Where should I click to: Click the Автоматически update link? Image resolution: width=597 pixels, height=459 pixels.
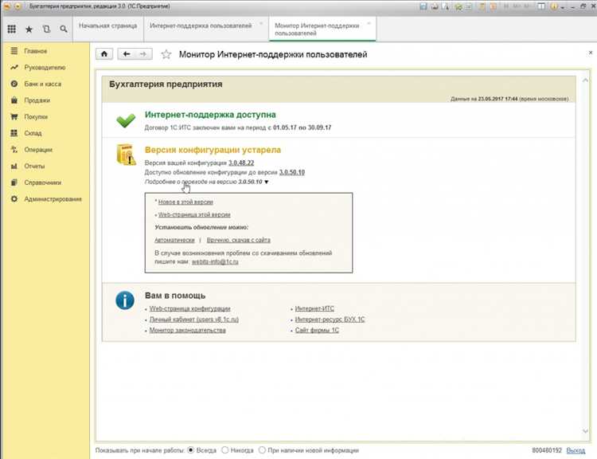point(174,240)
